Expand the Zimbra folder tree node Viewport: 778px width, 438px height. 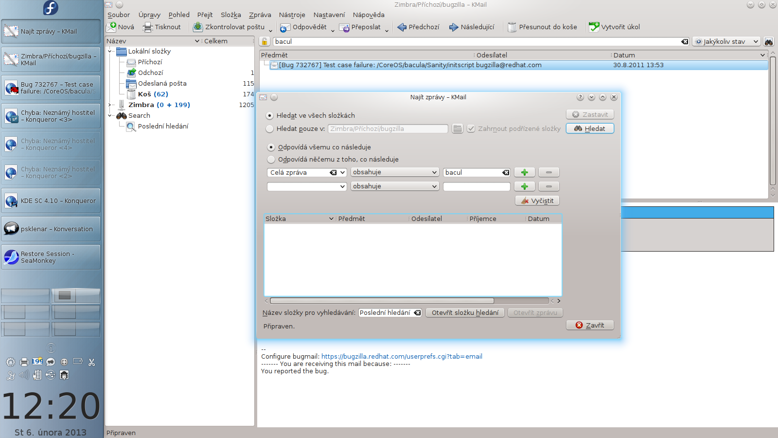[110, 105]
